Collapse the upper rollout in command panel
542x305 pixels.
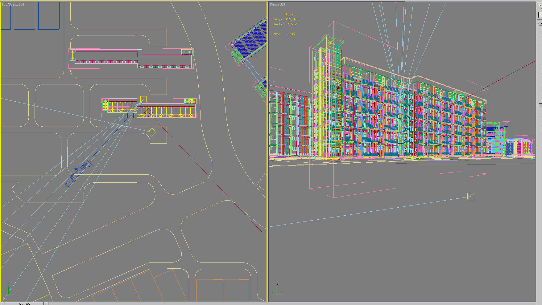click(x=540, y=23)
